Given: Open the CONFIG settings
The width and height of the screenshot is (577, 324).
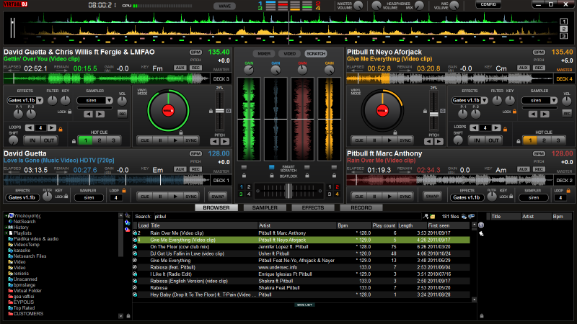Looking at the screenshot, I should pyautogui.click(x=488, y=4).
